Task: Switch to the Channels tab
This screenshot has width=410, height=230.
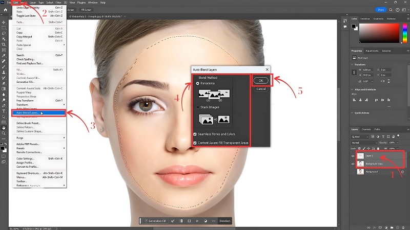Action: (x=366, y=129)
